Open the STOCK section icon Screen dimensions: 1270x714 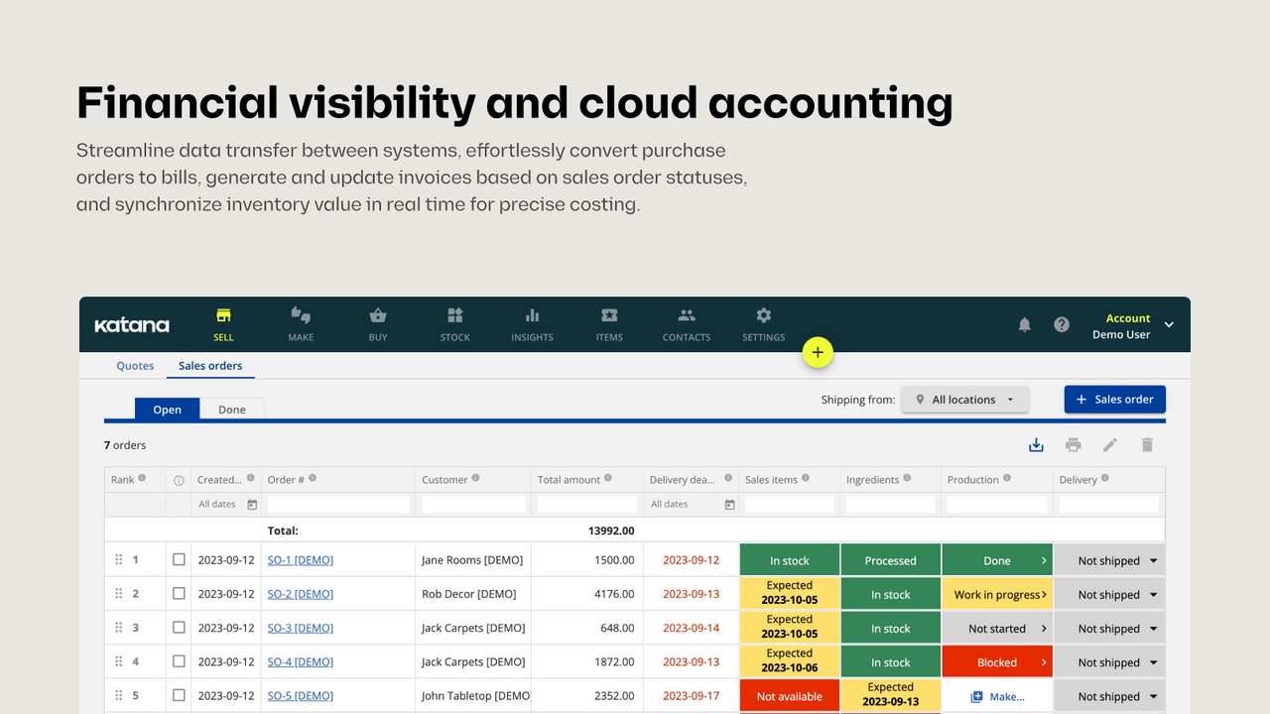point(454,317)
